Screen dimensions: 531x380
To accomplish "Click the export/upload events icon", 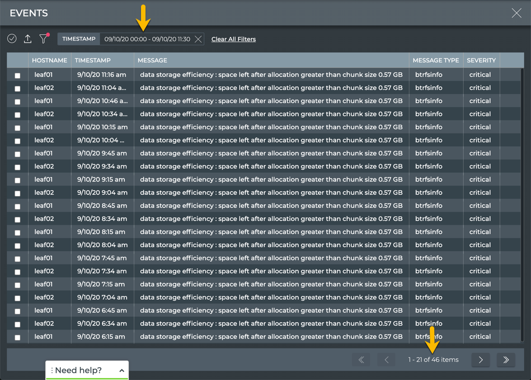I will 28,39.
